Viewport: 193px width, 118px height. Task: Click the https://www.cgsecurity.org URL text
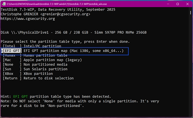[x=28, y=19]
